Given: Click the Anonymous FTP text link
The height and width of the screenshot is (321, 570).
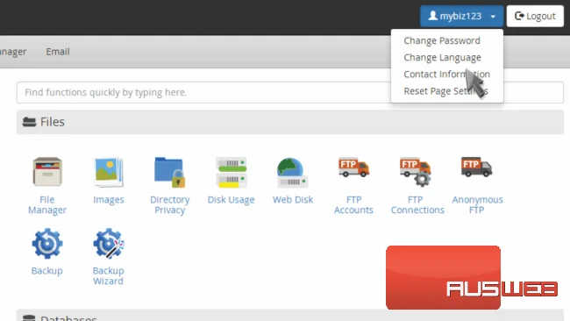Looking at the screenshot, I should [x=477, y=204].
